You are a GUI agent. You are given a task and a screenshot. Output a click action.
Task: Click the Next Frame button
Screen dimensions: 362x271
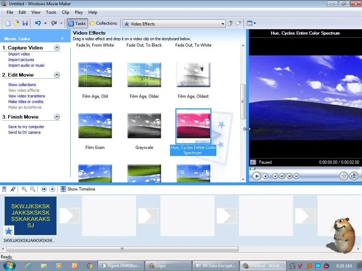pos(289,176)
